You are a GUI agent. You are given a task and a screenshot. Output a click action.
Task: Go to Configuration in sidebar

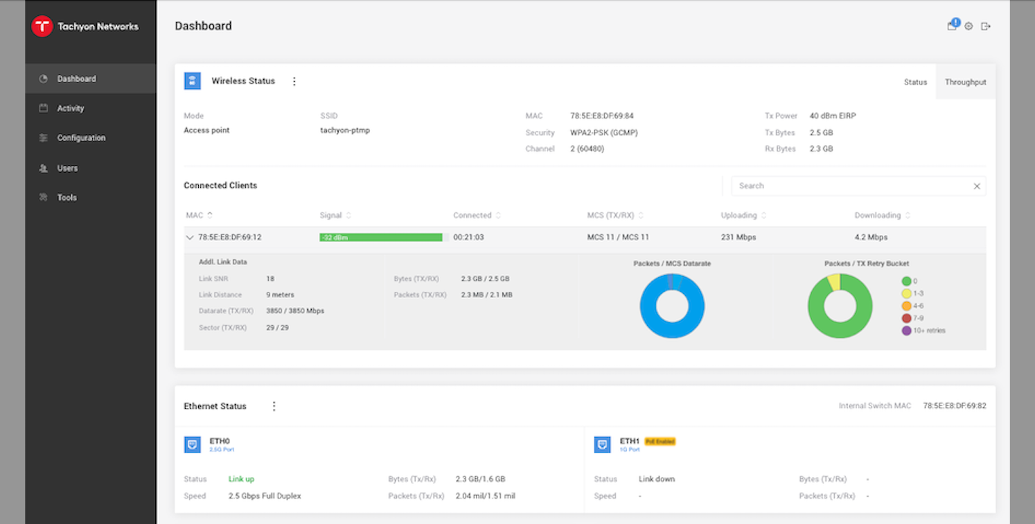point(81,138)
